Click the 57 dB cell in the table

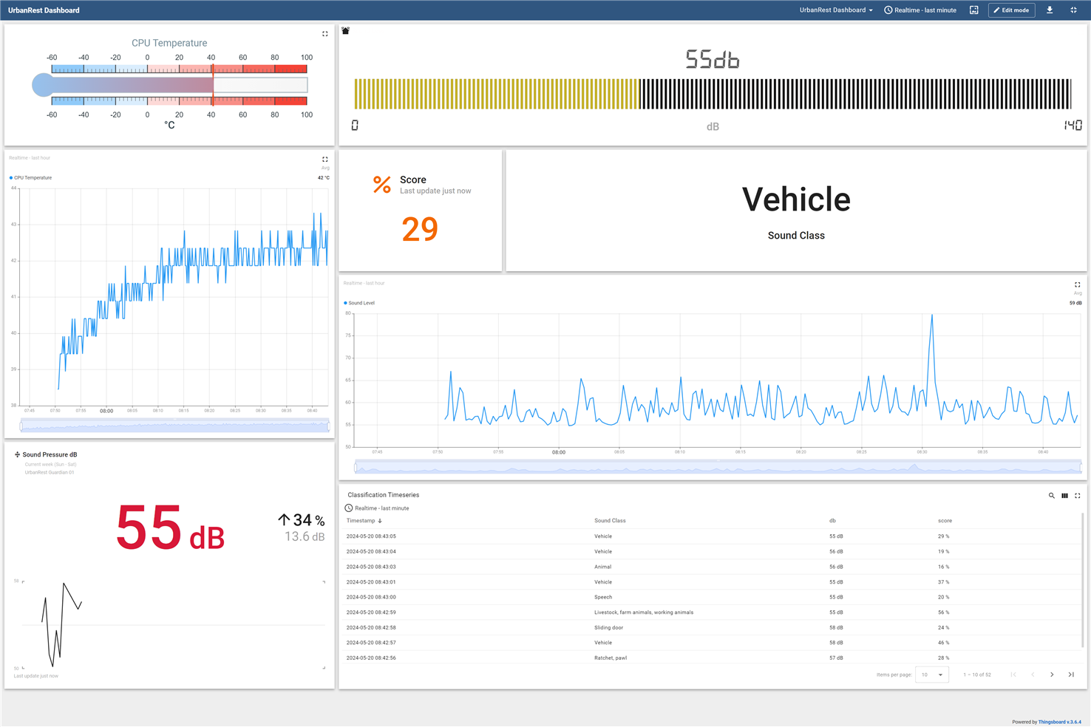point(836,658)
